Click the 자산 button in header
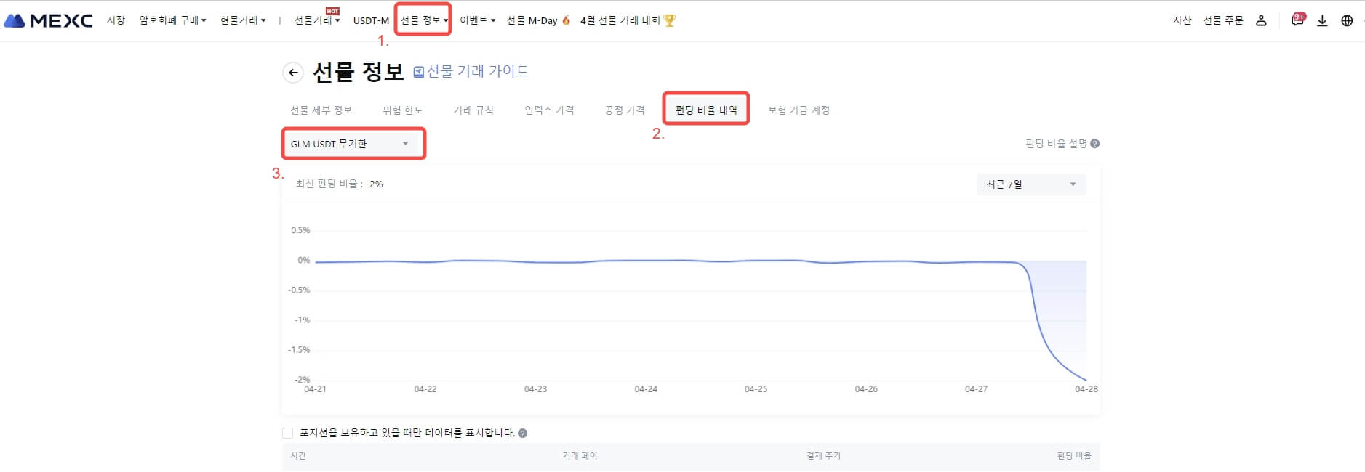Image resolution: width=1365 pixels, height=472 pixels. click(x=1182, y=20)
